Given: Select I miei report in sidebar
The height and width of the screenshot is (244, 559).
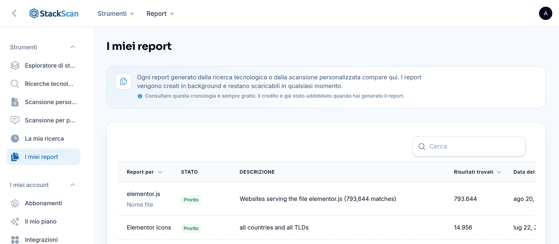Looking at the screenshot, I should (43, 157).
